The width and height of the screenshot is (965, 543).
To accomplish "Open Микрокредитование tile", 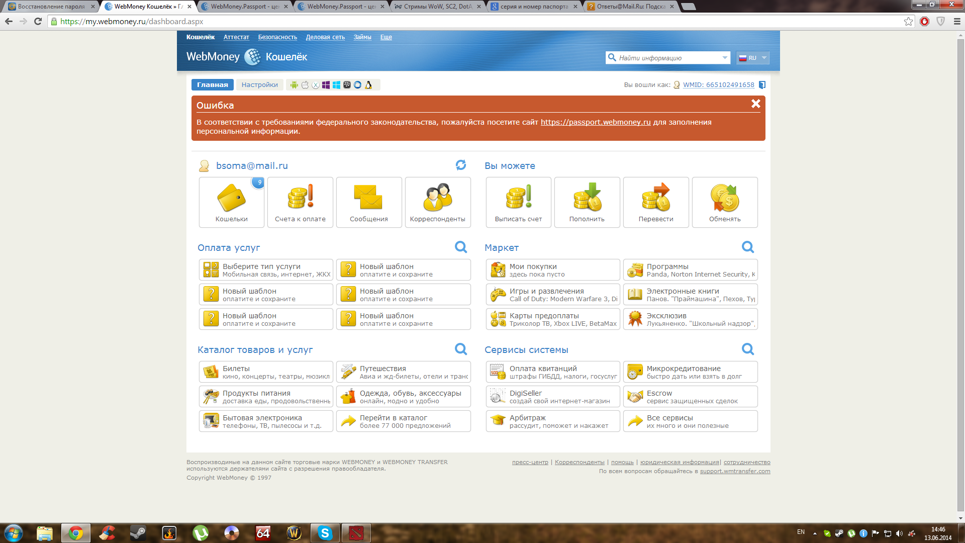I will pyautogui.click(x=690, y=372).
